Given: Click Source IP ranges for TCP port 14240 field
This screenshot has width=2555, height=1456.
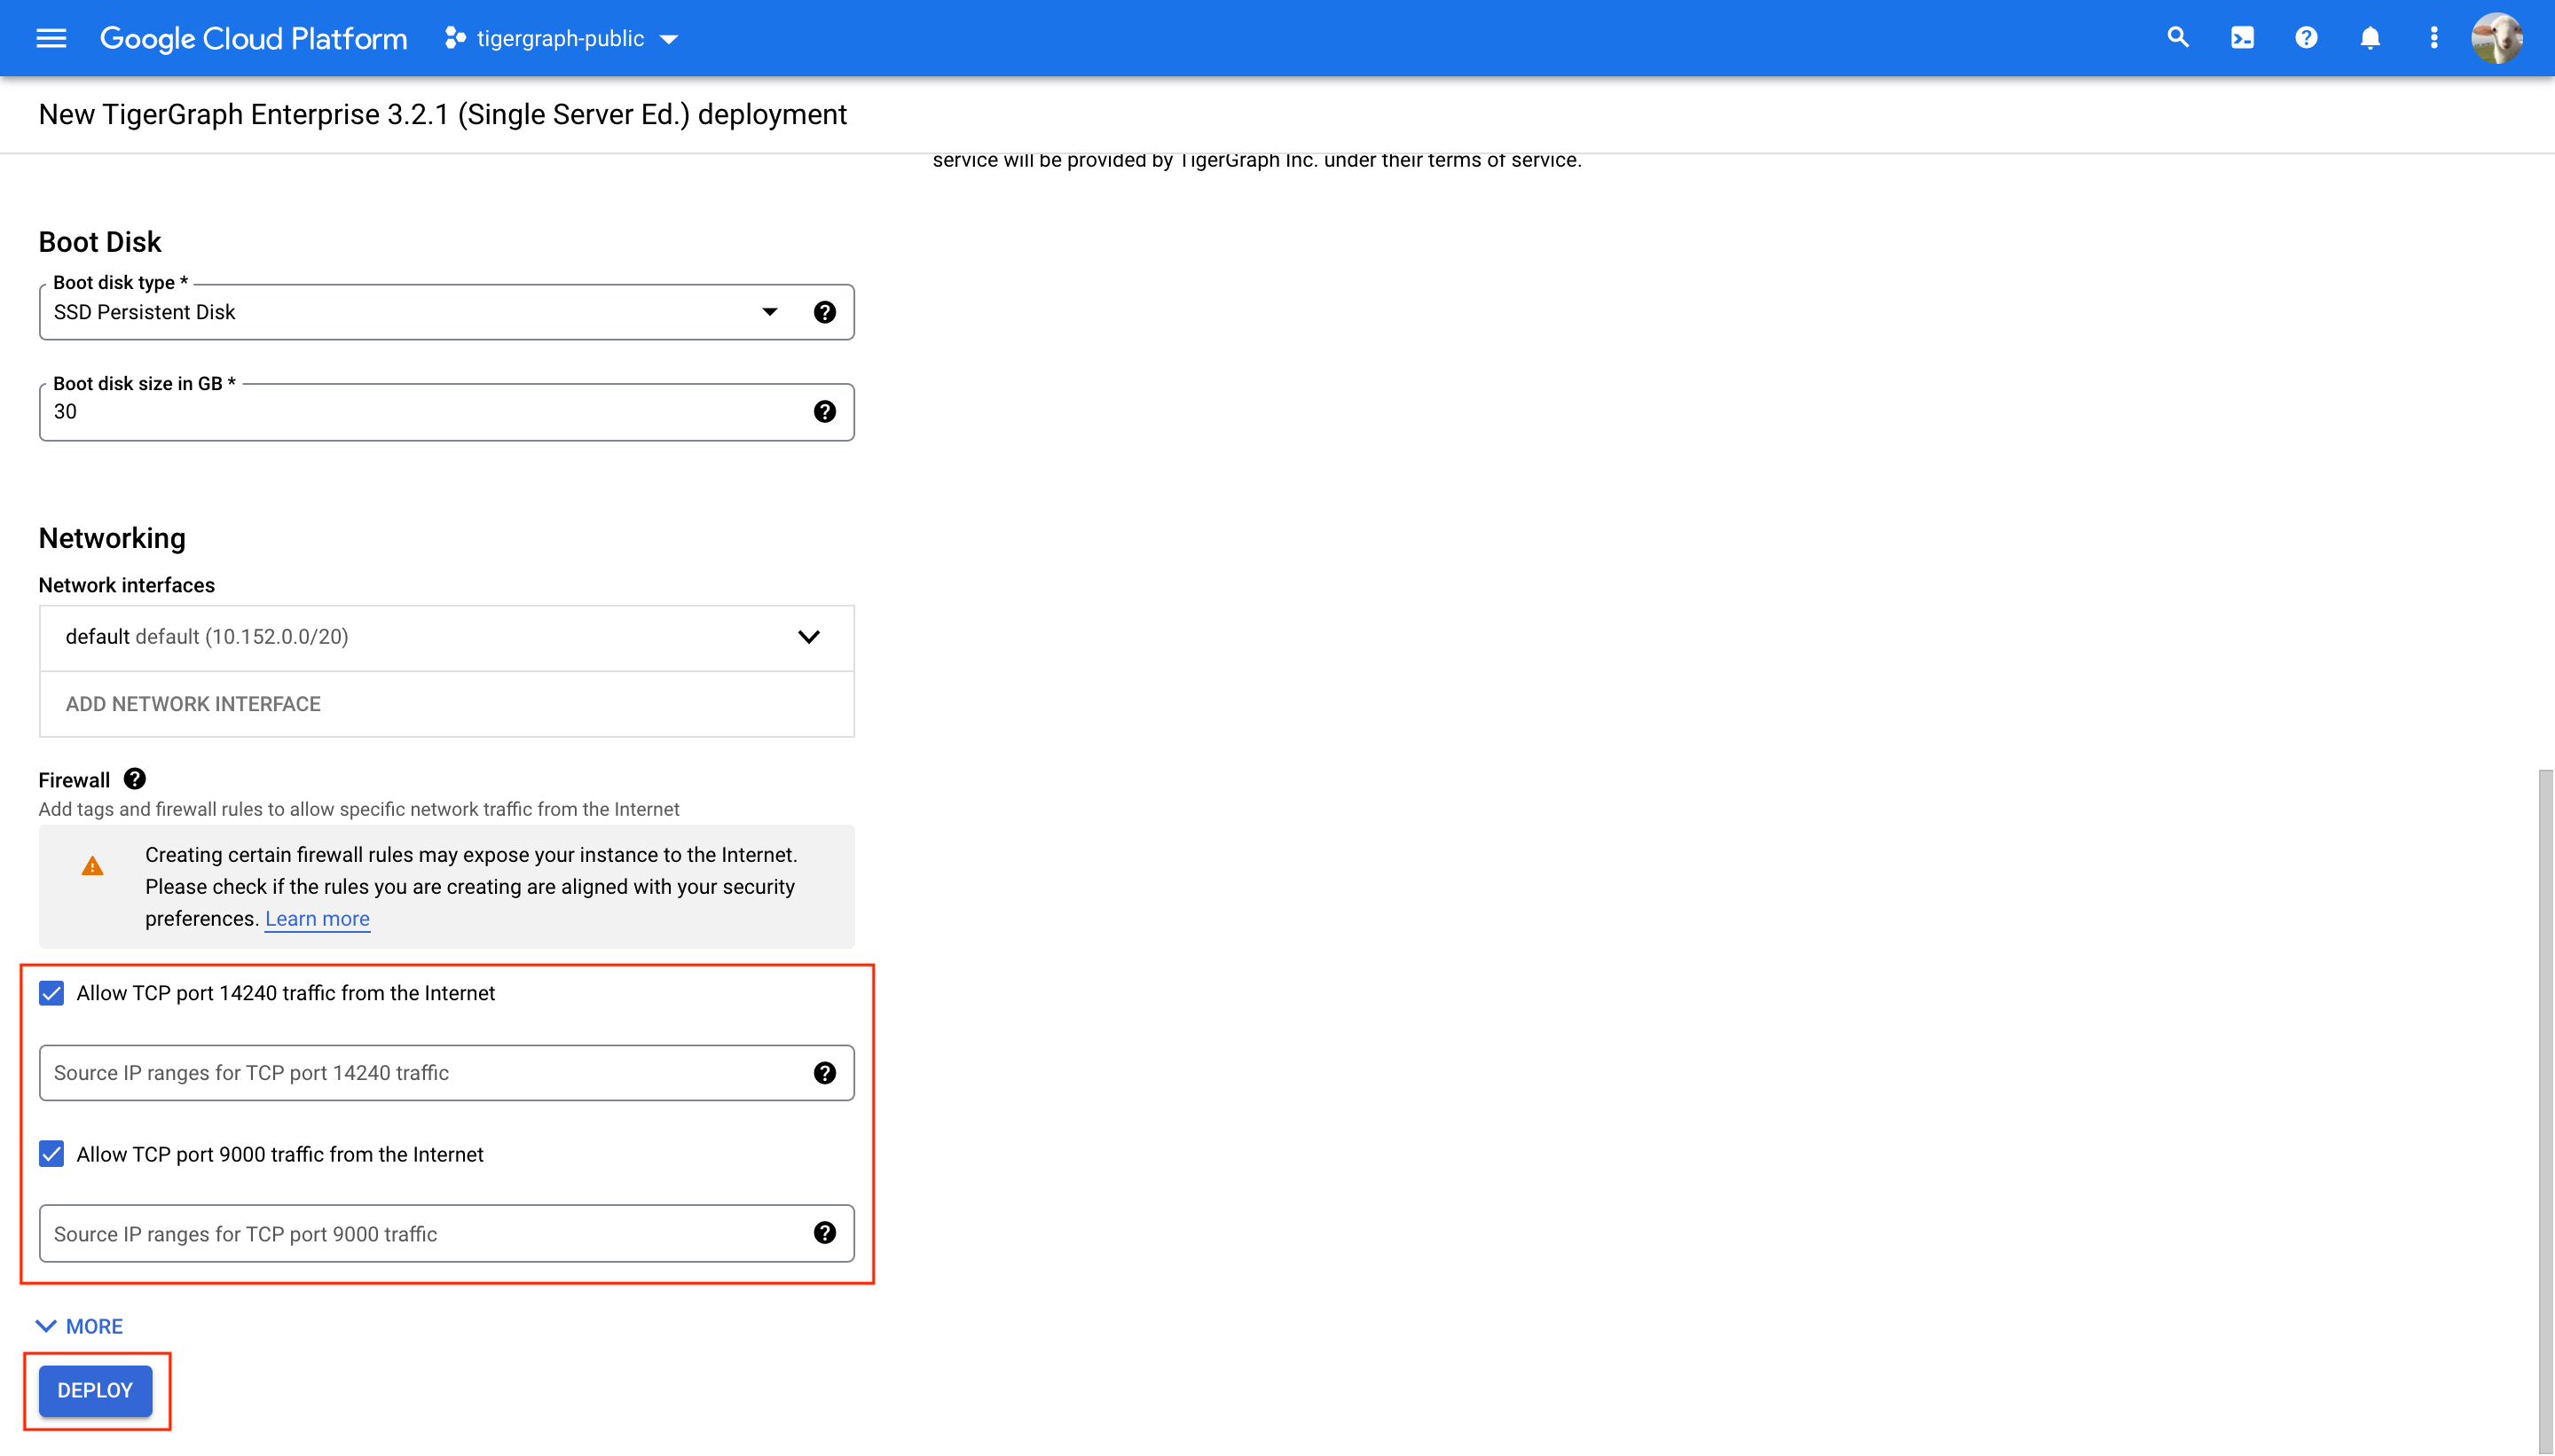Looking at the screenshot, I should [445, 1074].
